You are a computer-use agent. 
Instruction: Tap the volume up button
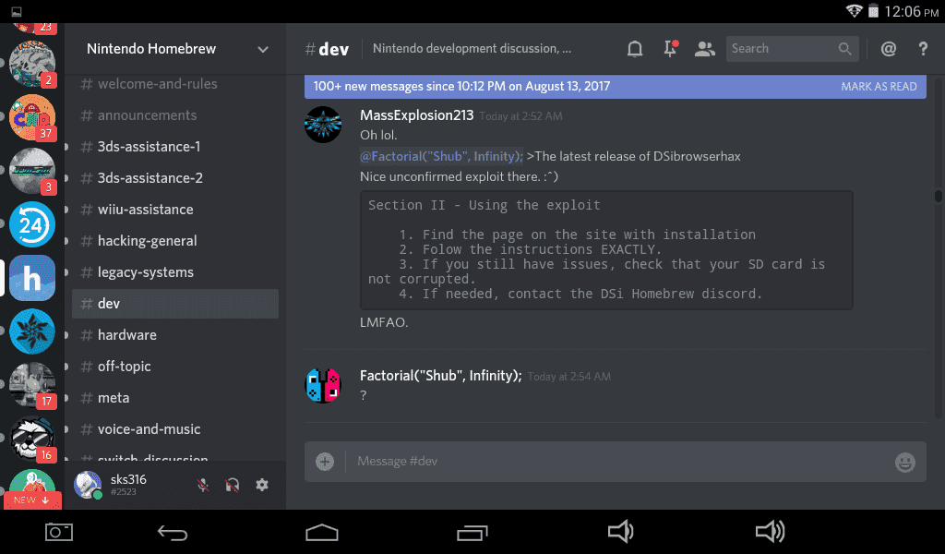pyautogui.click(x=770, y=532)
